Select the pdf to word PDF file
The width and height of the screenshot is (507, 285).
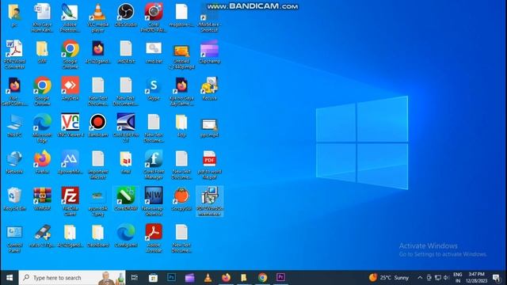pyautogui.click(x=209, y=165)
